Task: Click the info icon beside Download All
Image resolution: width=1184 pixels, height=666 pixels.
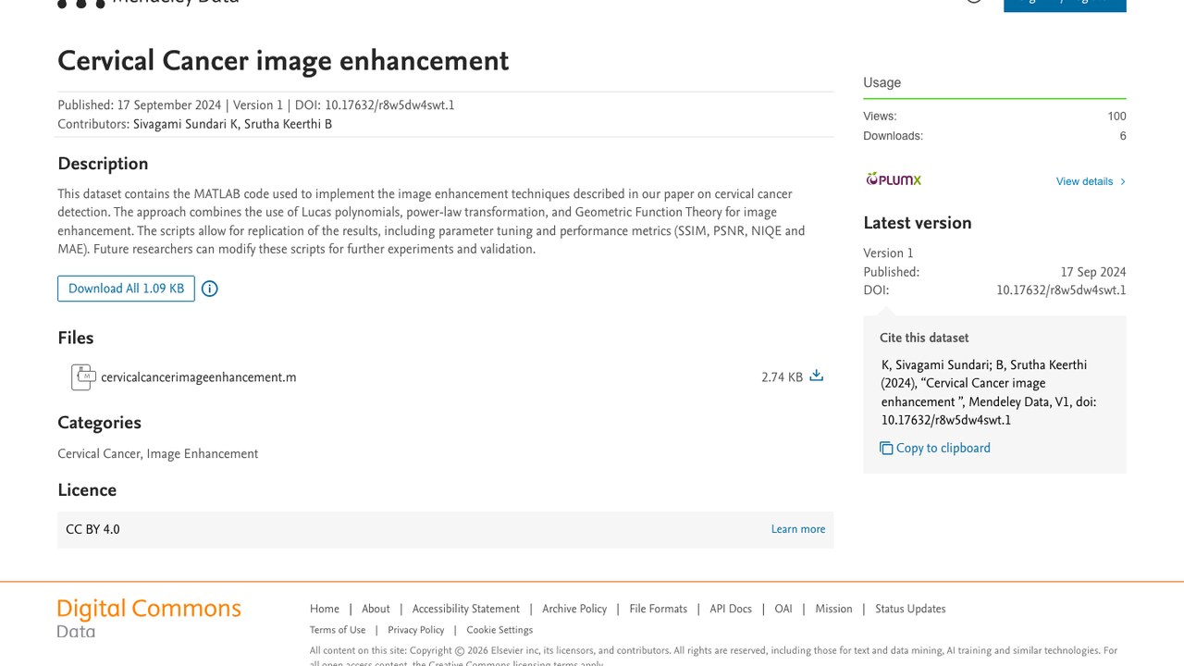Action: 210,289
